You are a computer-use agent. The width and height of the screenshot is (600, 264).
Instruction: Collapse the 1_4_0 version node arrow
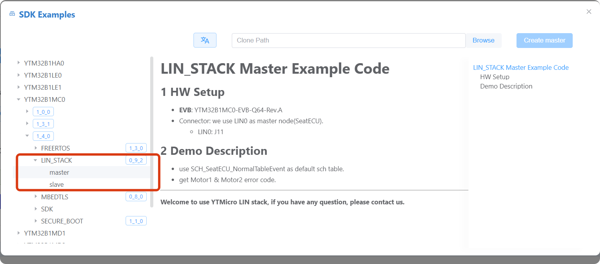tap(27, 136)
